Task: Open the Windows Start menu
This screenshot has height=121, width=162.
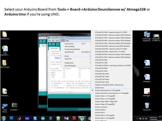Action: click(4, 119)
